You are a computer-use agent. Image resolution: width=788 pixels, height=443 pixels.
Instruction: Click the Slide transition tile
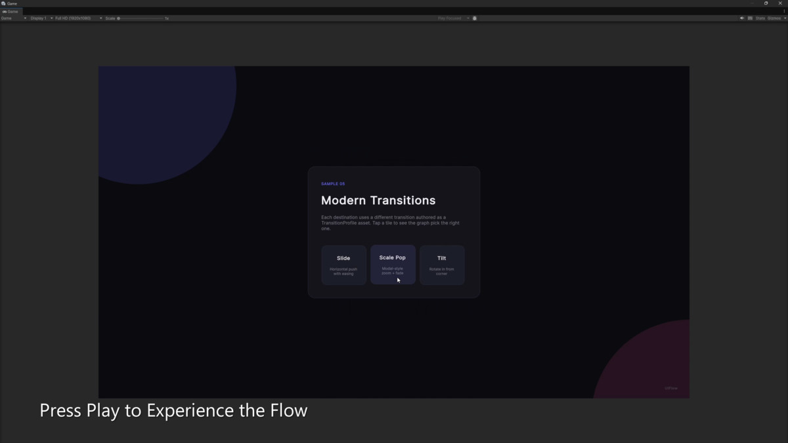click(343, 265)
